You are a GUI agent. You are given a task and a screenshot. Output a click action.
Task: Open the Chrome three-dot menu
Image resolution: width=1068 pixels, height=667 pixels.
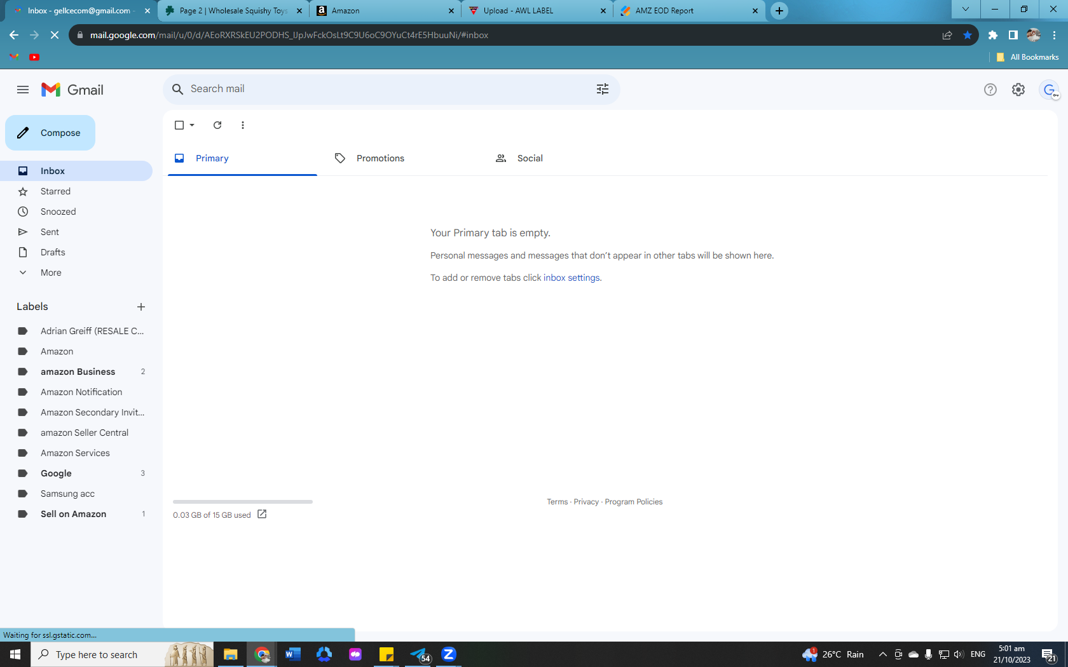(1055, 35)
